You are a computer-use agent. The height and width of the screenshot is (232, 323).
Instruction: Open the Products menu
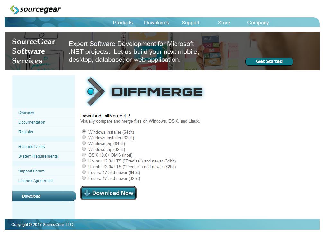pyautogui.click(x=123, y=23)
